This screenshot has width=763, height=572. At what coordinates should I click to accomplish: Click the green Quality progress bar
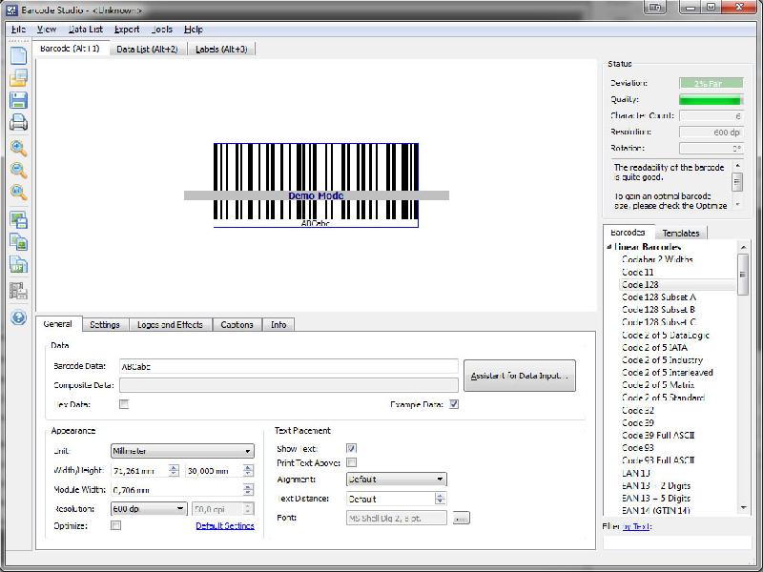click(x=711, y=100)
